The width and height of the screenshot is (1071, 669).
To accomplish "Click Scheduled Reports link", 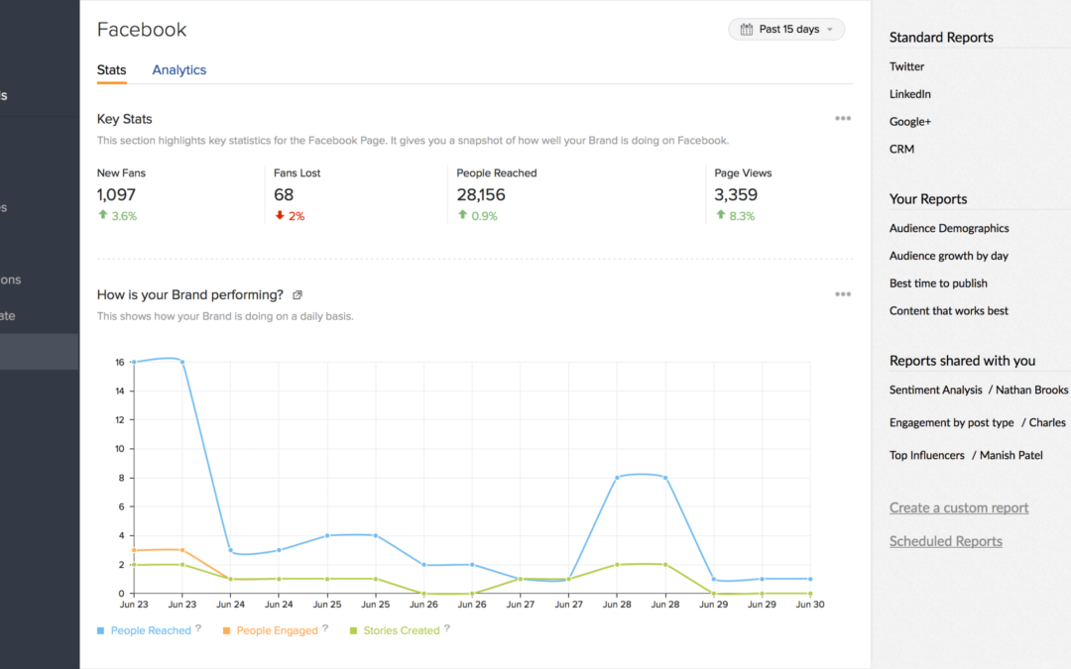I will (x=945, y=541).
